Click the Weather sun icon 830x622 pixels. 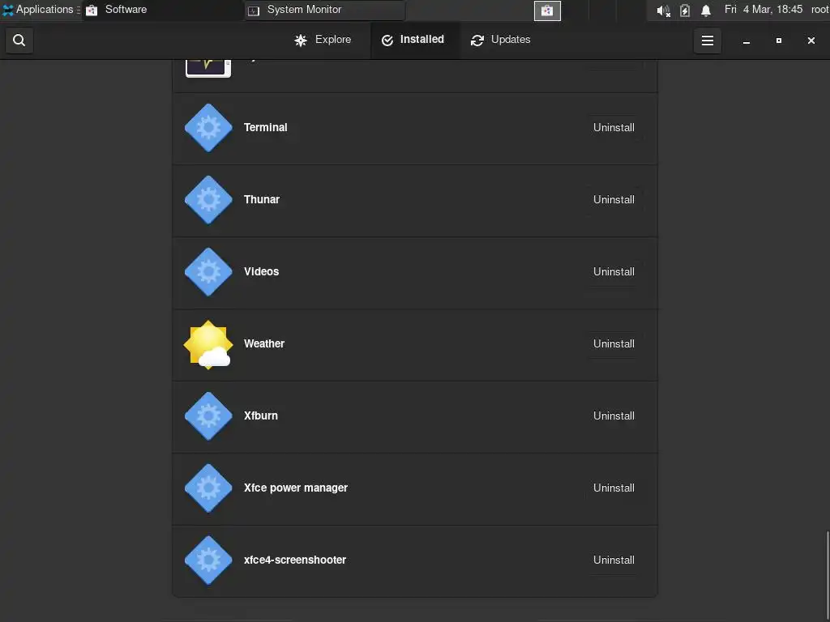coord(208,343)
